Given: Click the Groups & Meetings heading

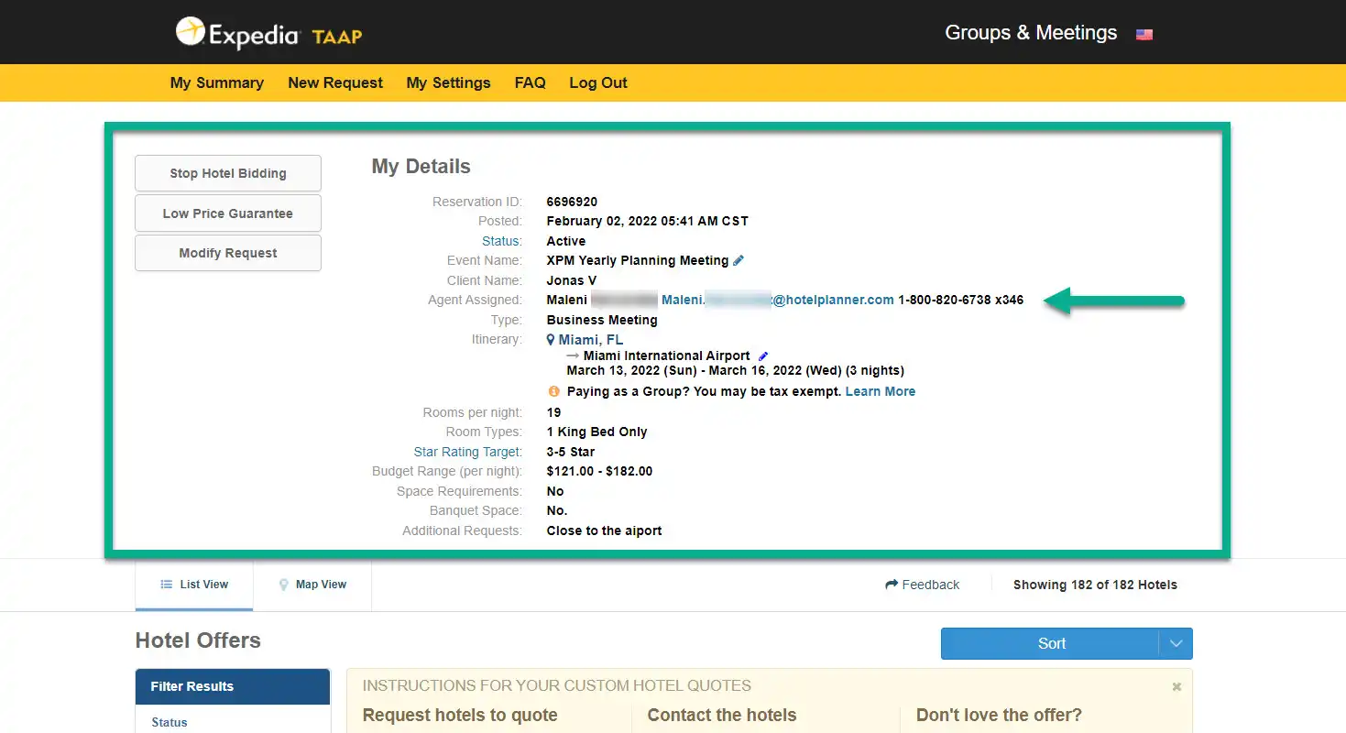Looking at the screenshot, I should coord(1031,33).
